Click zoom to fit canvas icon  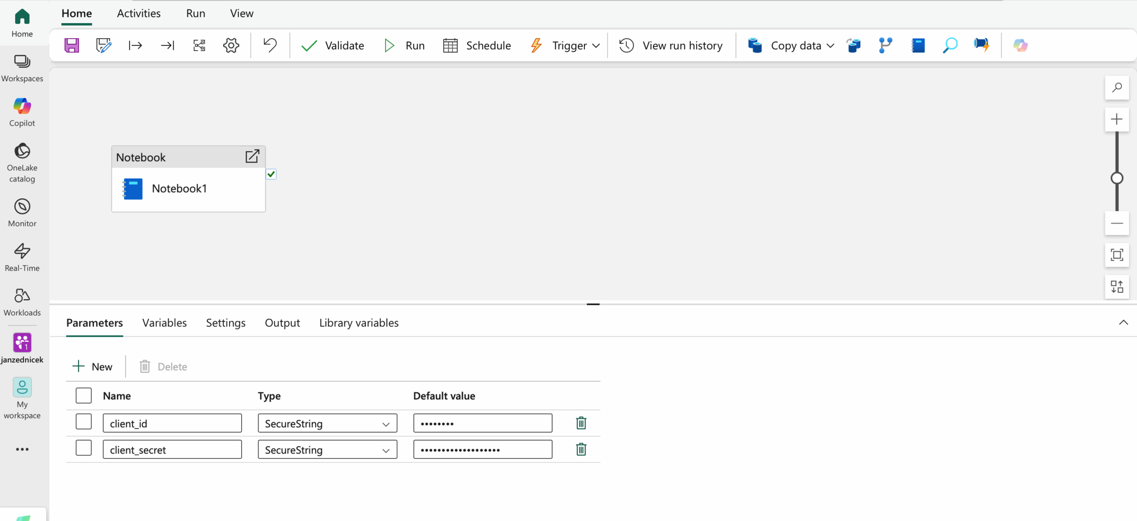tap(1117, 255)
